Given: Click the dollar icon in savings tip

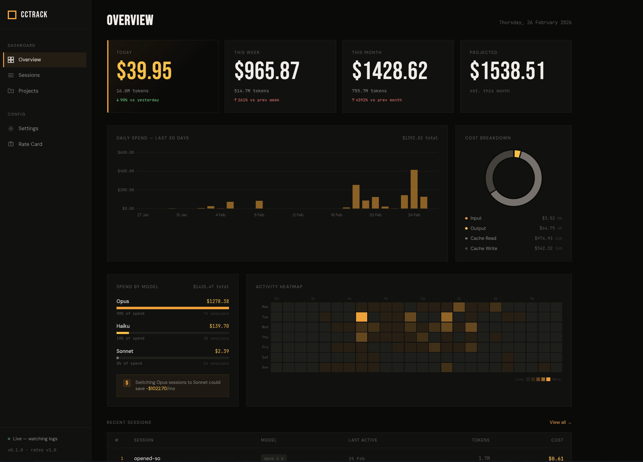Looking at the screenshot, I should tap(127, 383).
